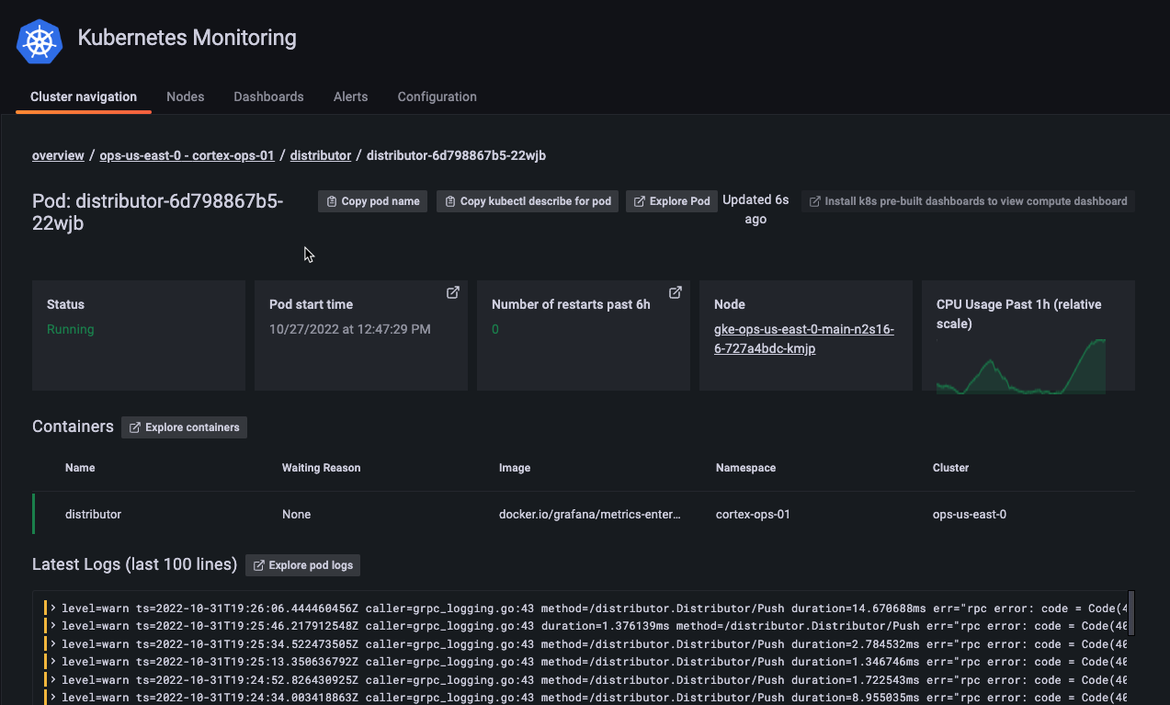Open external link icon on Number of restarts panel
The height and width of the screenshot is (705, 1170).
coord(676,292)
